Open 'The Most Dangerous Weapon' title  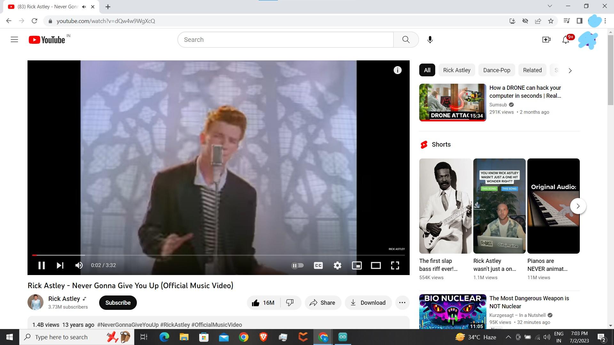point(529,302)
